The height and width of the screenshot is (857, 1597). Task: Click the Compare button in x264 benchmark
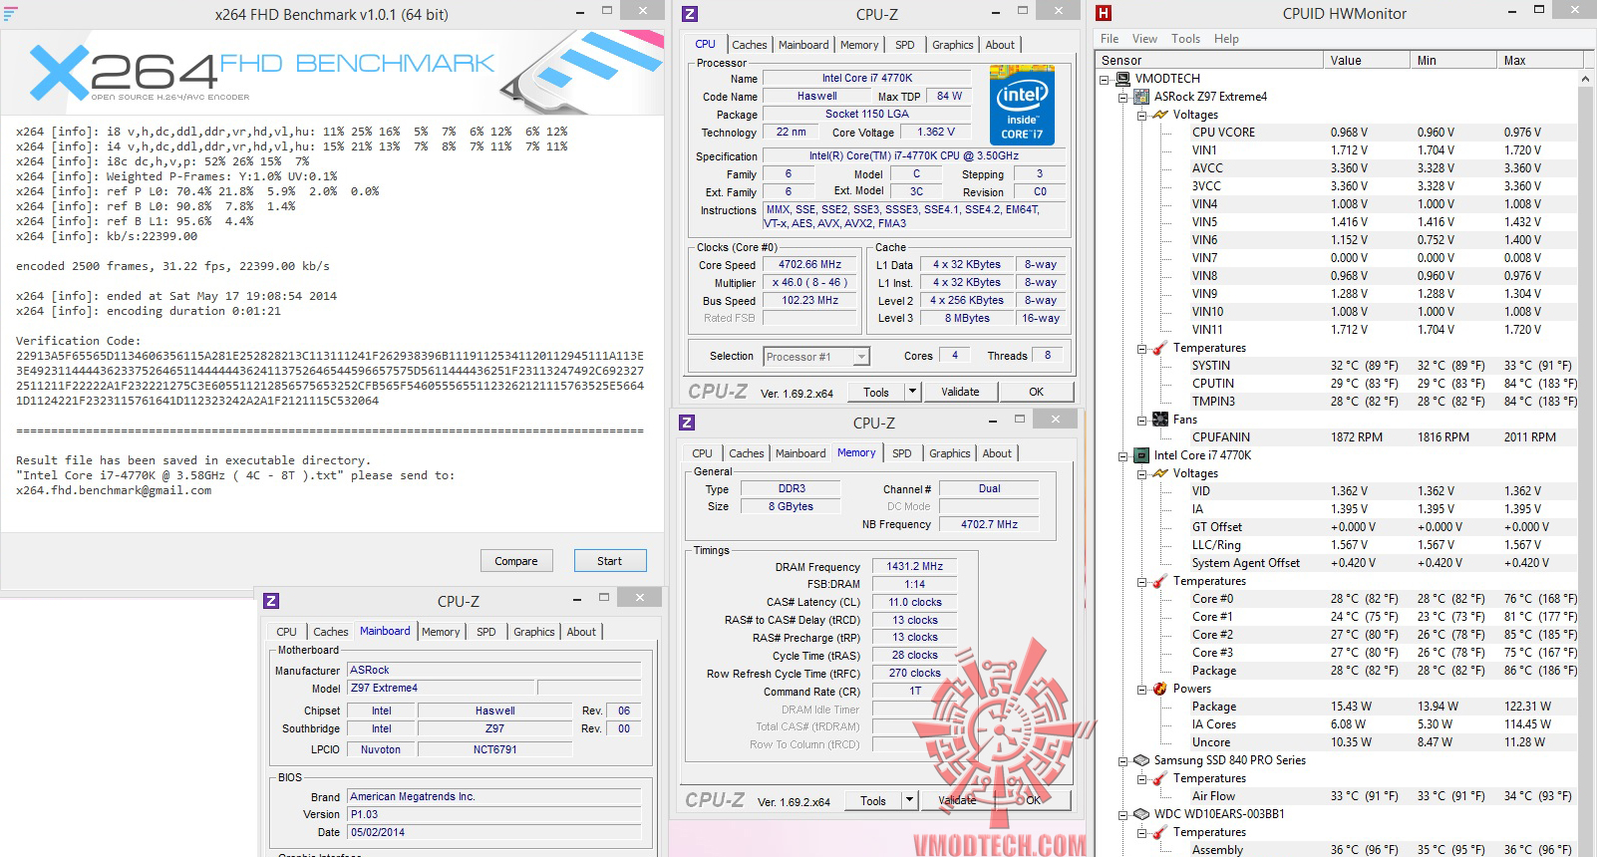[516, 561]
